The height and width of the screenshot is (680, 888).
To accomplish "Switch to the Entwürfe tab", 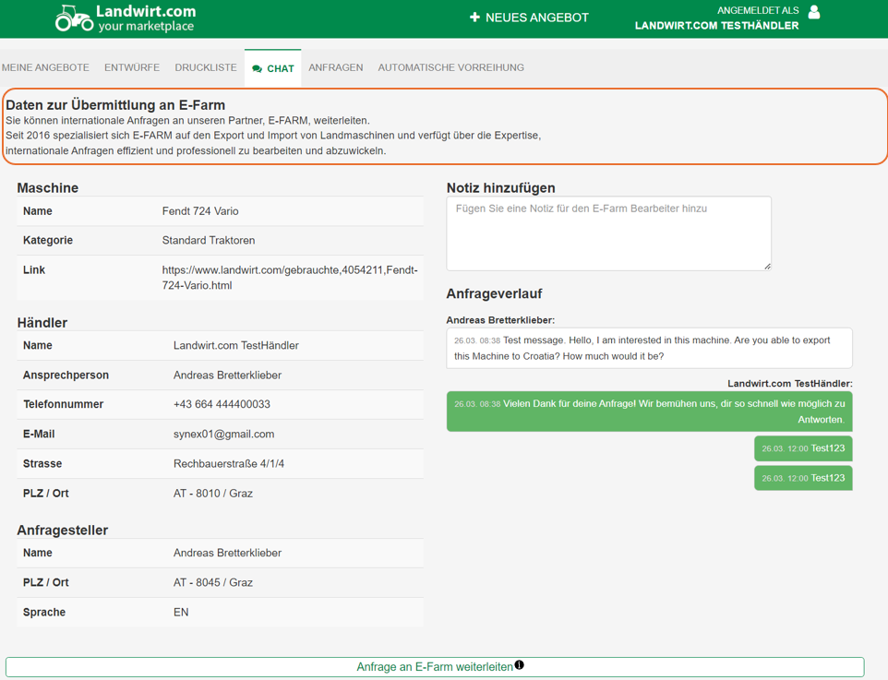I will point(132,67).
